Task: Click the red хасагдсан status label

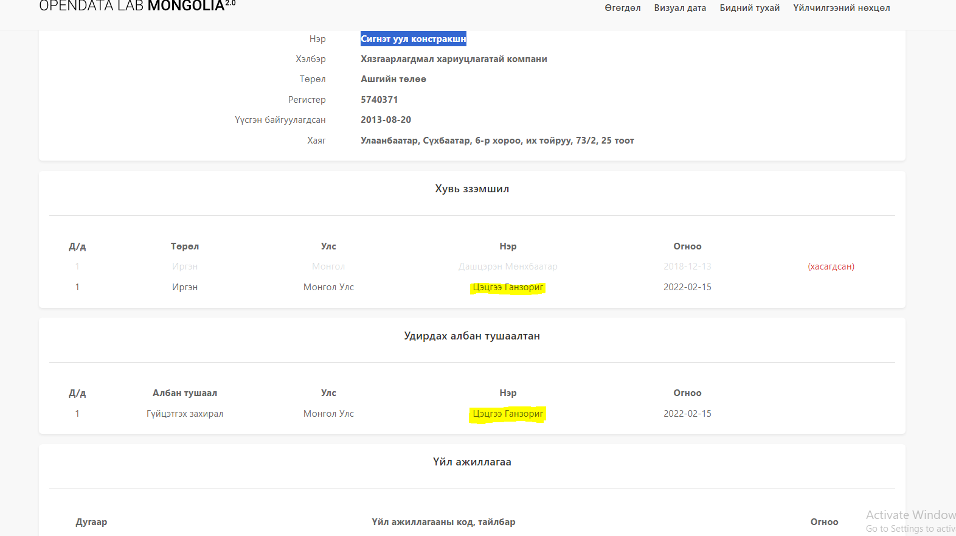Action: [831, 266]
